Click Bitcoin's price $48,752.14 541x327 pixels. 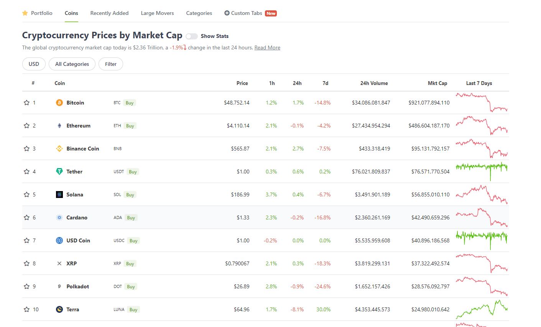click(x=237, y=103)
